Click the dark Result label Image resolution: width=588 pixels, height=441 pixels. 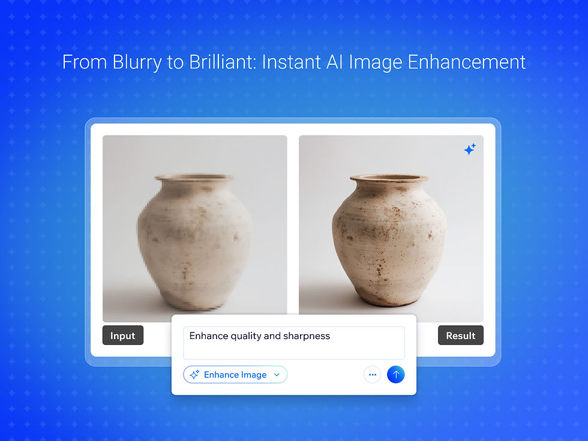click(461, 335)
